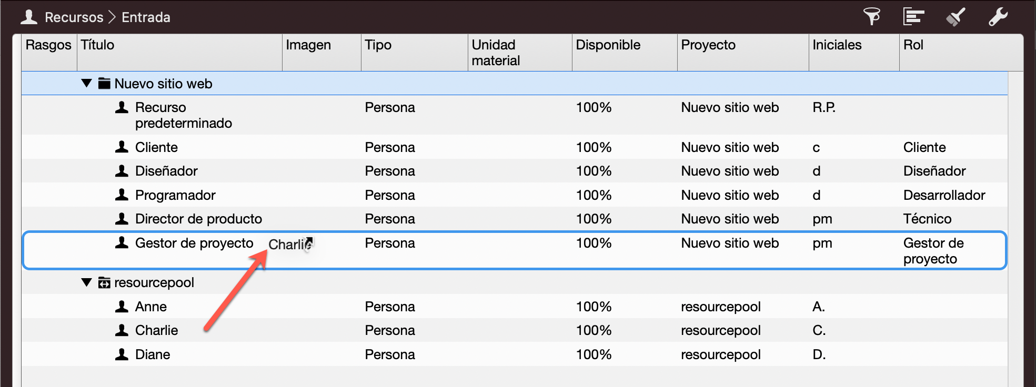Viewport: 1036px width, 387px height.
Task: Click the resourcepool group icon
Action: coord(104,282)
